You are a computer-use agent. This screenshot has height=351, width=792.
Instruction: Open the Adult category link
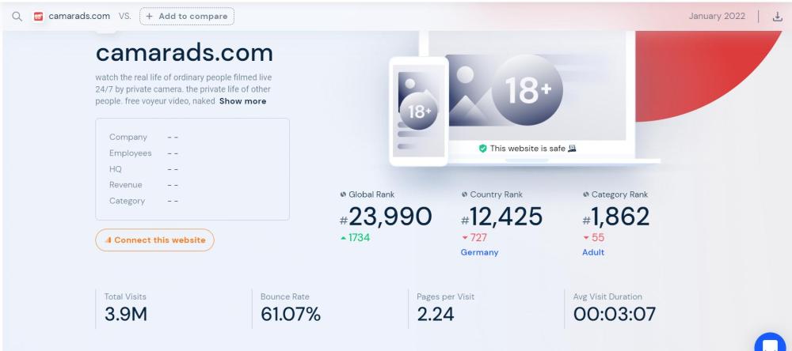tap(594, 252)
